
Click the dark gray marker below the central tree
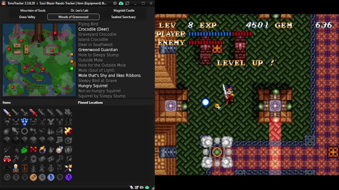38,45
